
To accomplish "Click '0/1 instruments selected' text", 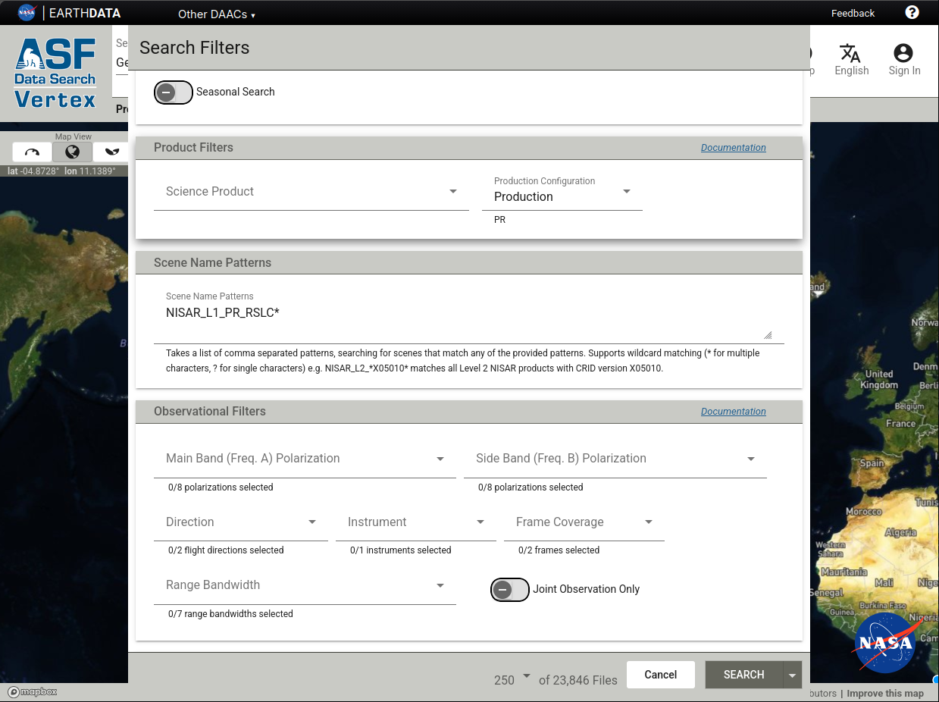I will click(x=400, y=550).
